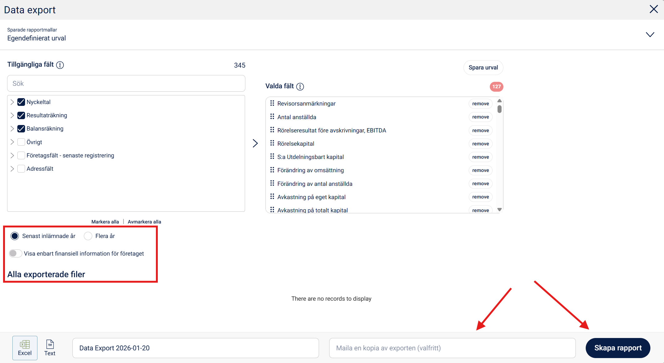Expand the Resultaträkning tree node
This screenshot has width=664, height=363.
(x=12, y=115)
